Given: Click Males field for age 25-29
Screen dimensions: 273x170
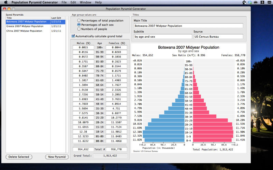Looking at the screenshot, I should [83, 118].
